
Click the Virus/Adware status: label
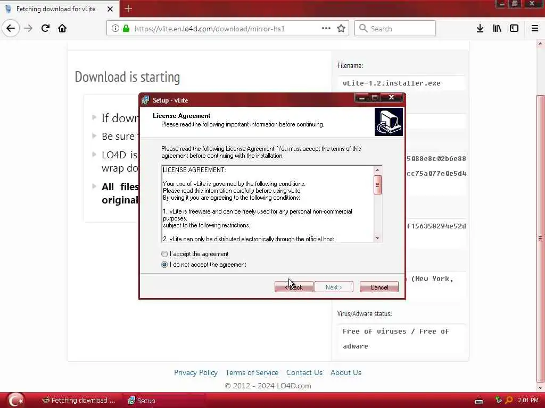point(364,313)
